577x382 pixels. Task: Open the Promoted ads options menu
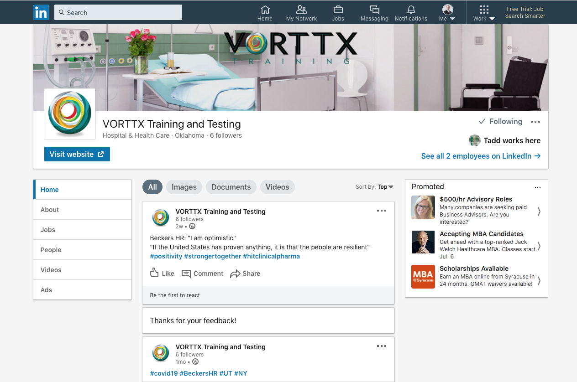click(538, 187)
